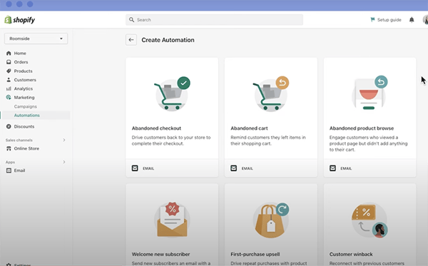This screenshot has width=428, height=266.
Task: Expand the Apps chevron
Action: 64,162
